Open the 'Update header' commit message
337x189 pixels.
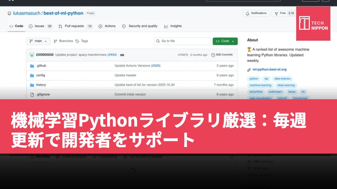point(125,75)
